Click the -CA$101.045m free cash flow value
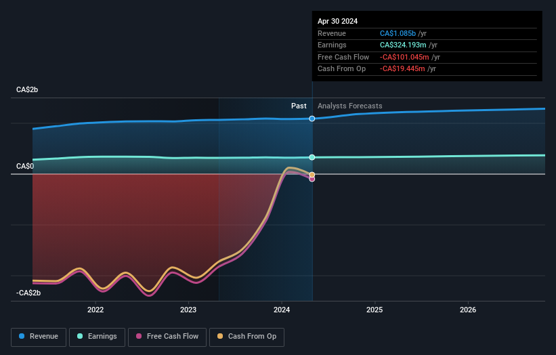Image resolution: width=556 pixels, height=355 pixels. point(404,57)
